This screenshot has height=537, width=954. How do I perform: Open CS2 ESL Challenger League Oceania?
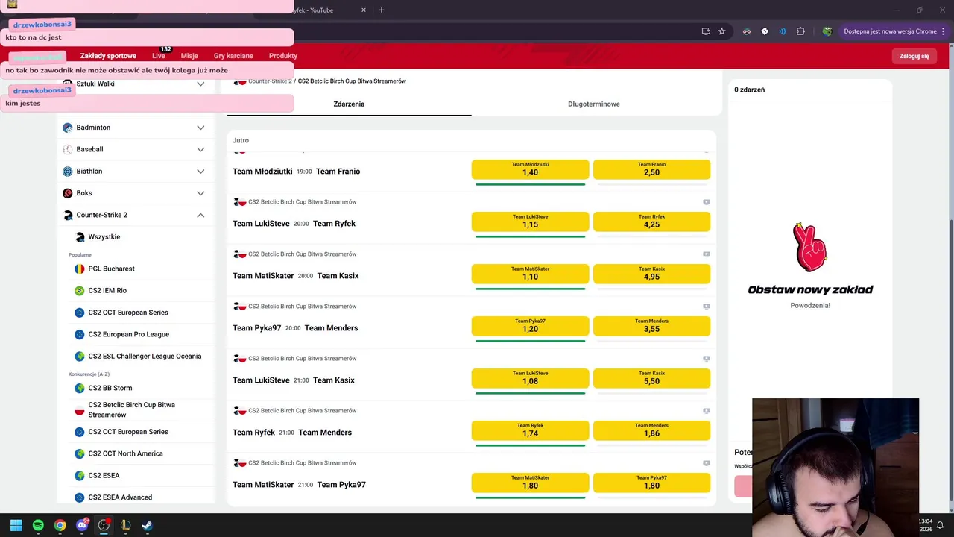click(145, 357)
